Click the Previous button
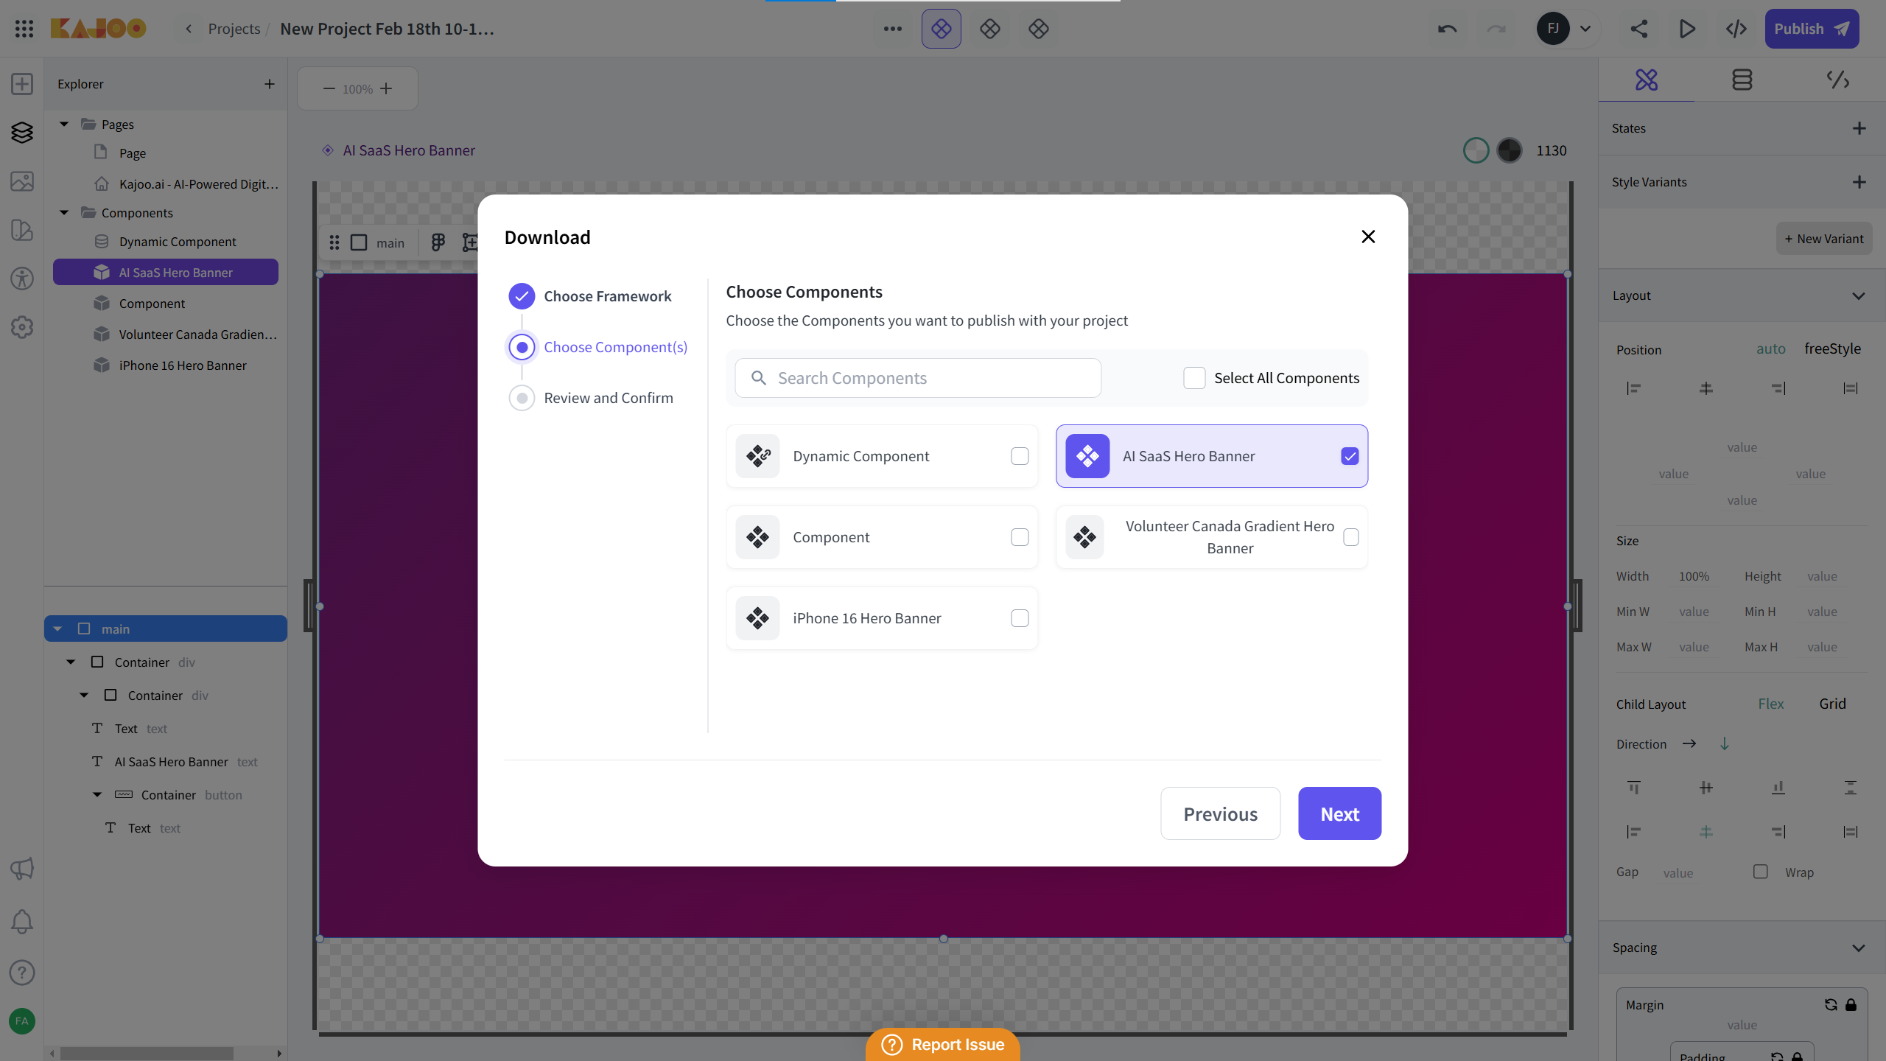This screenshot has width=1886, height=1061. tap(1220, 813)
